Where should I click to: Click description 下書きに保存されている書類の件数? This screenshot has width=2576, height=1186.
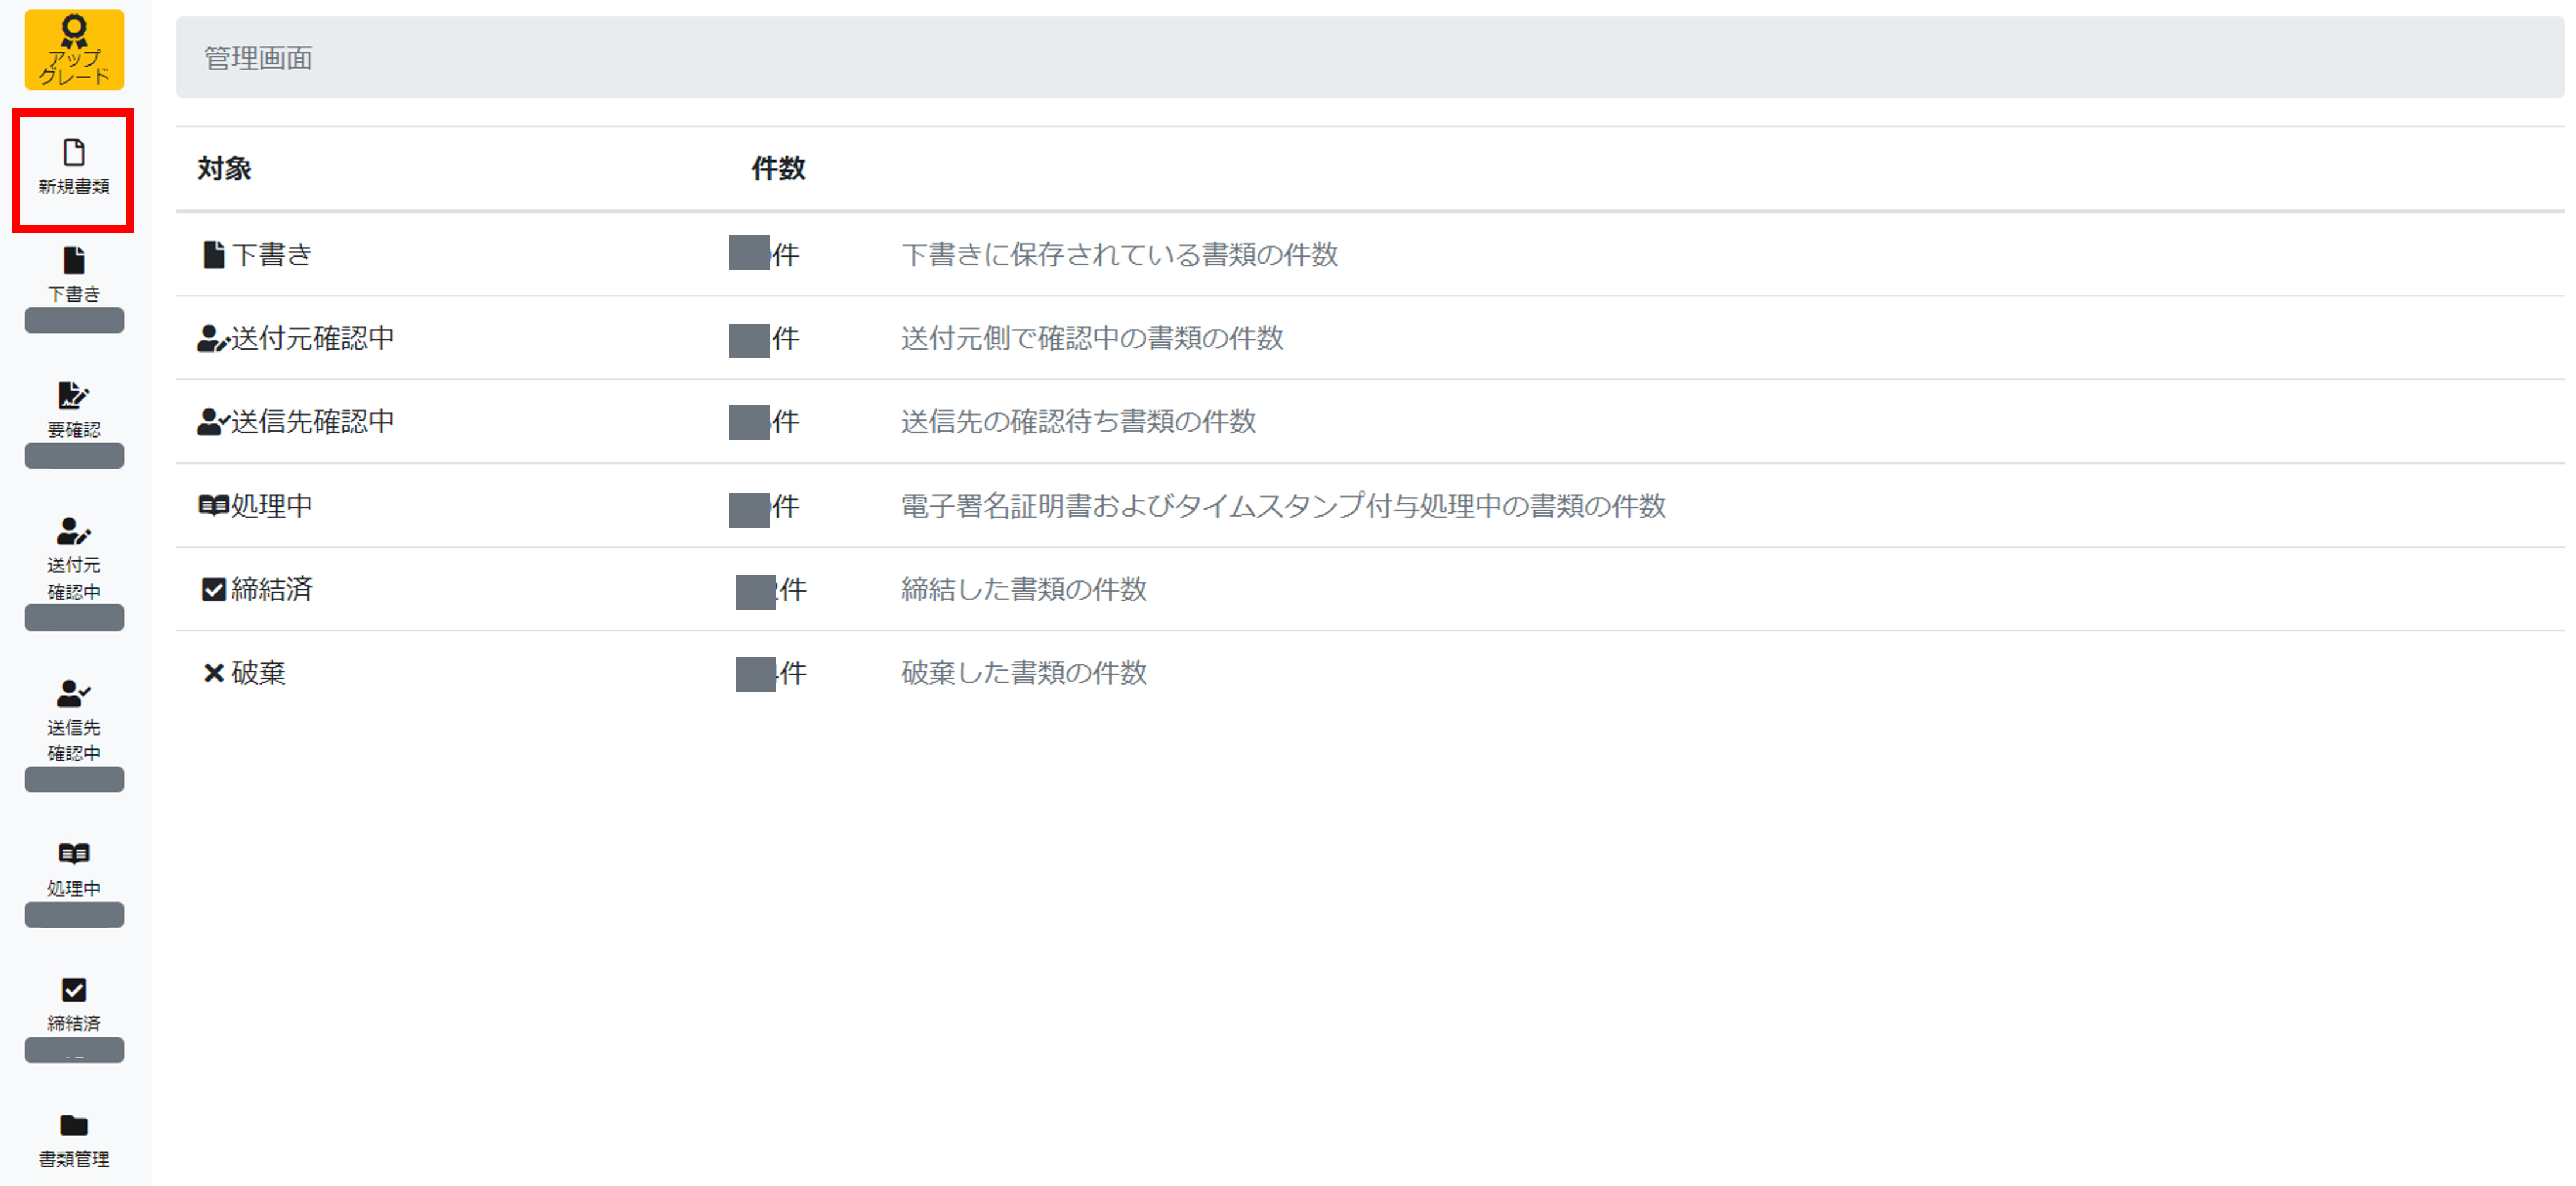click(1120, 255)
